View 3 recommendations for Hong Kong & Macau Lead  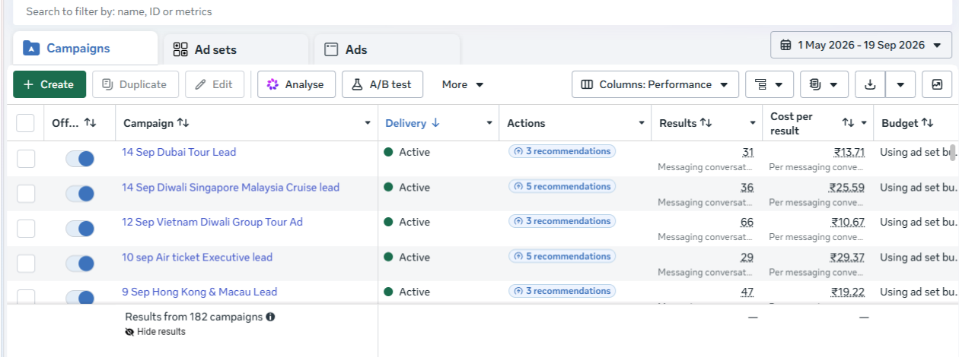(x=562, y=291)
